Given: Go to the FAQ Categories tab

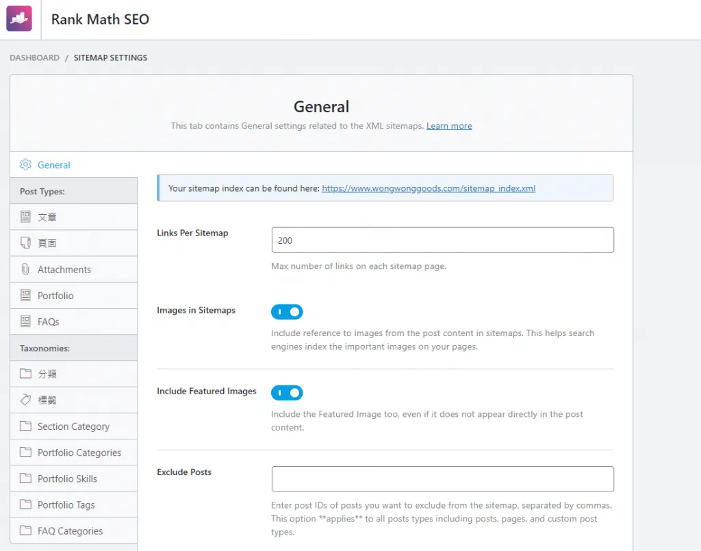Looking at the screenshot, I should pyautogui.click(x=70, y=531).
